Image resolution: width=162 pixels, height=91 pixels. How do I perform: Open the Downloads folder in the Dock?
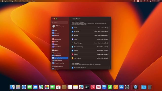coord(144,87)
